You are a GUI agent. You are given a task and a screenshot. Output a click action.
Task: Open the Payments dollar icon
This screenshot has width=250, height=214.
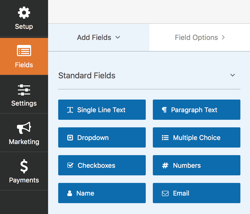point(24,166)
